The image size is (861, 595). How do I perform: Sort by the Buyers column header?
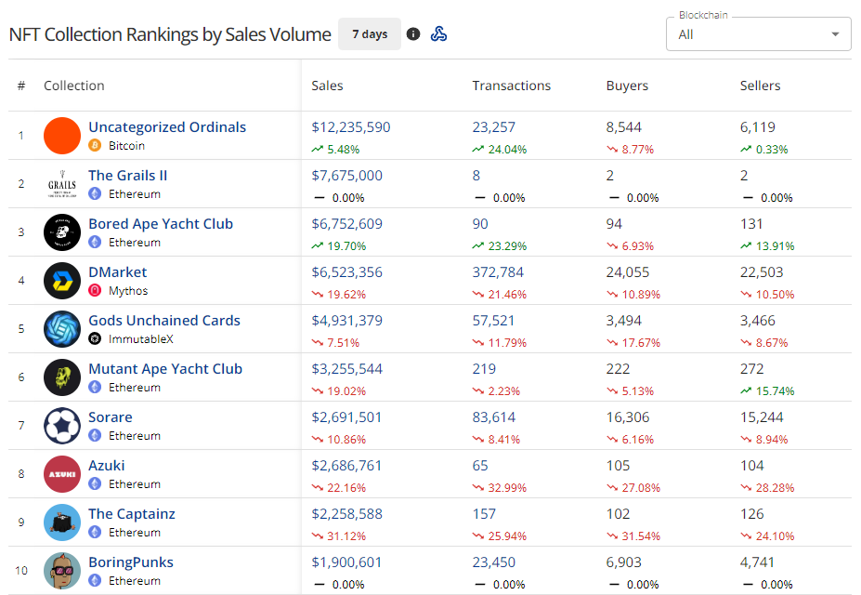point(627,86)
